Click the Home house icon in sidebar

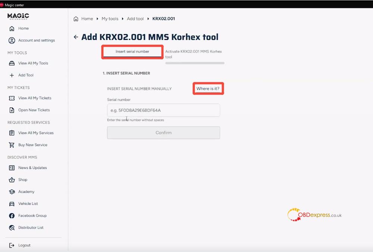coord(12,29)
